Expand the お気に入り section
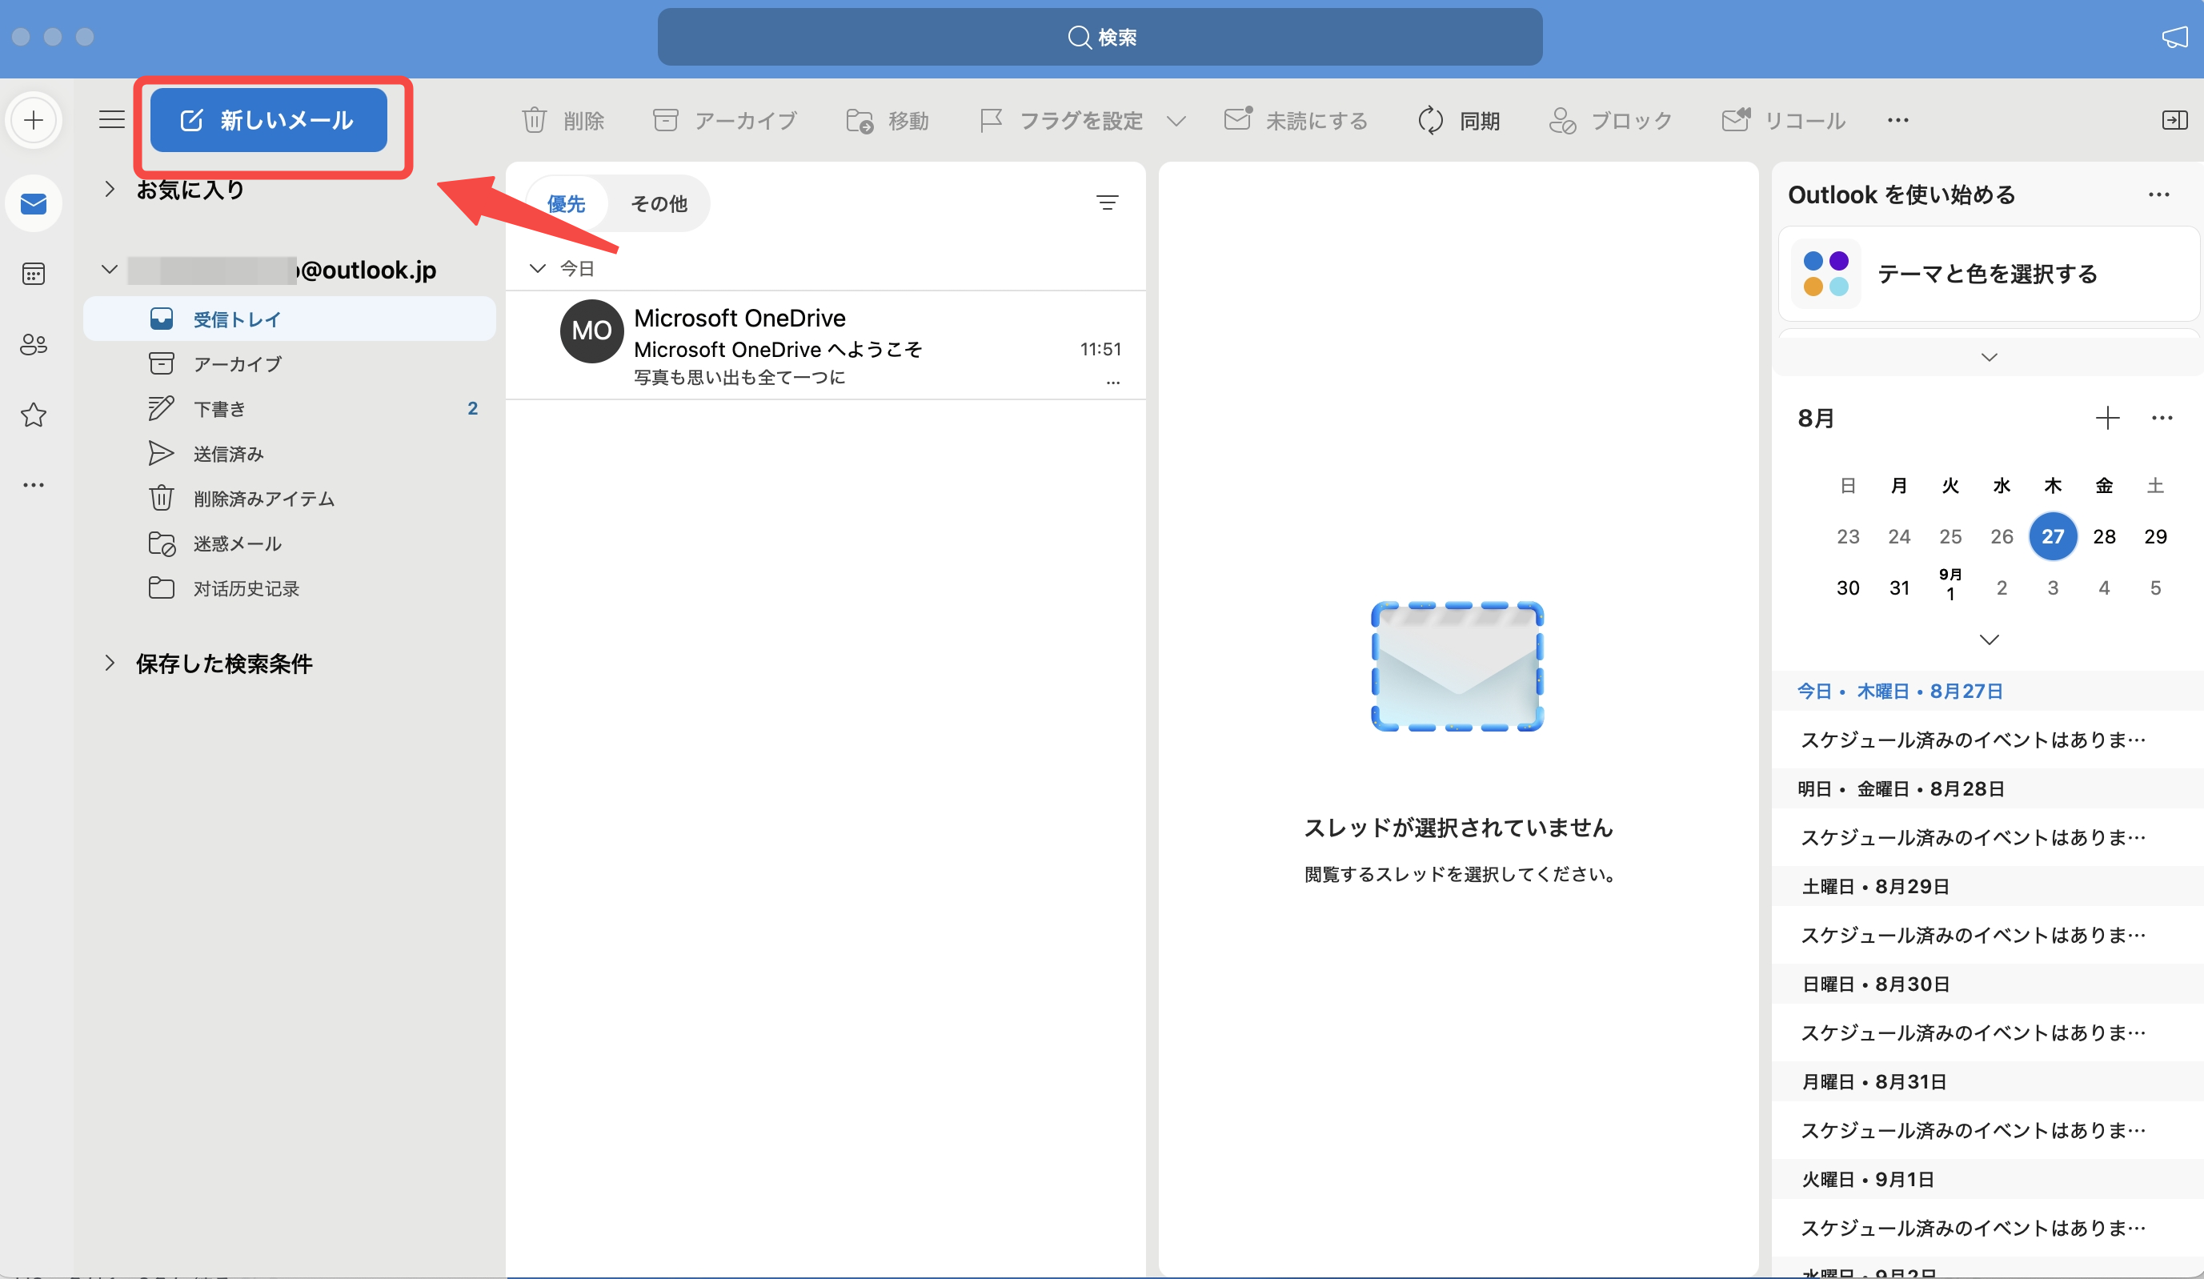 [x=110, y=189]
